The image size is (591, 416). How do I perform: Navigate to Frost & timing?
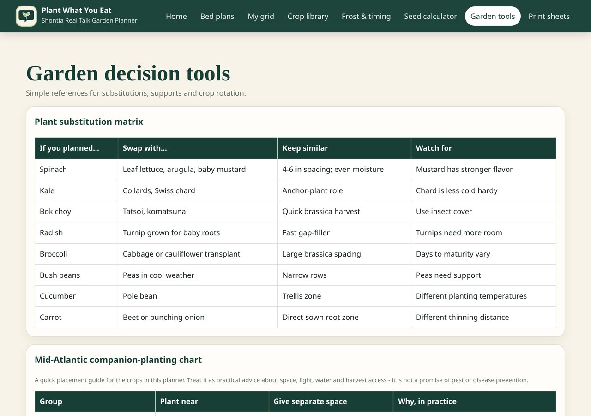point(366,16)
